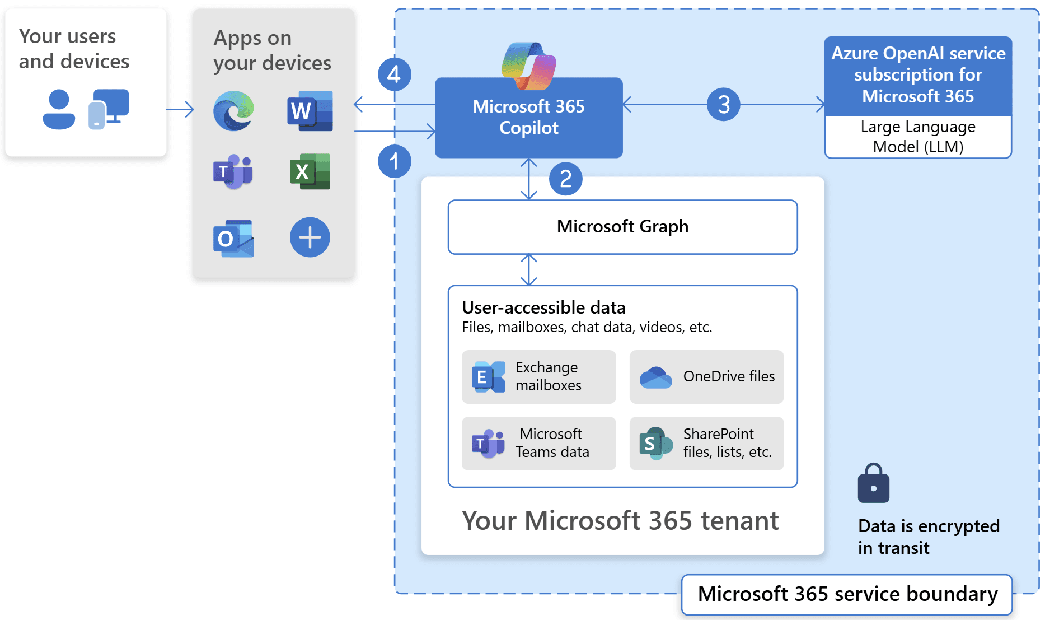Select the Microsoft 365 Copilot box
This screenshot has height=620, width=1045.
pyautogui.click(x=528, y=118)
